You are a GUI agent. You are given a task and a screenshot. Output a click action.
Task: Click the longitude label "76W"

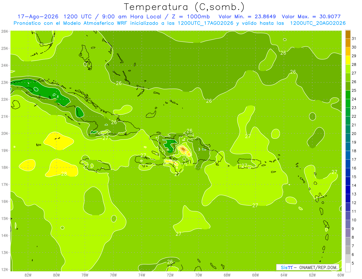pyautogui.click(x=113, y=275)
